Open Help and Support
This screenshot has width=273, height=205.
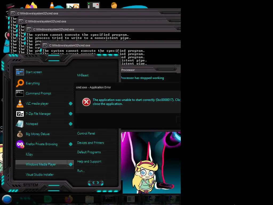point(89,161)
